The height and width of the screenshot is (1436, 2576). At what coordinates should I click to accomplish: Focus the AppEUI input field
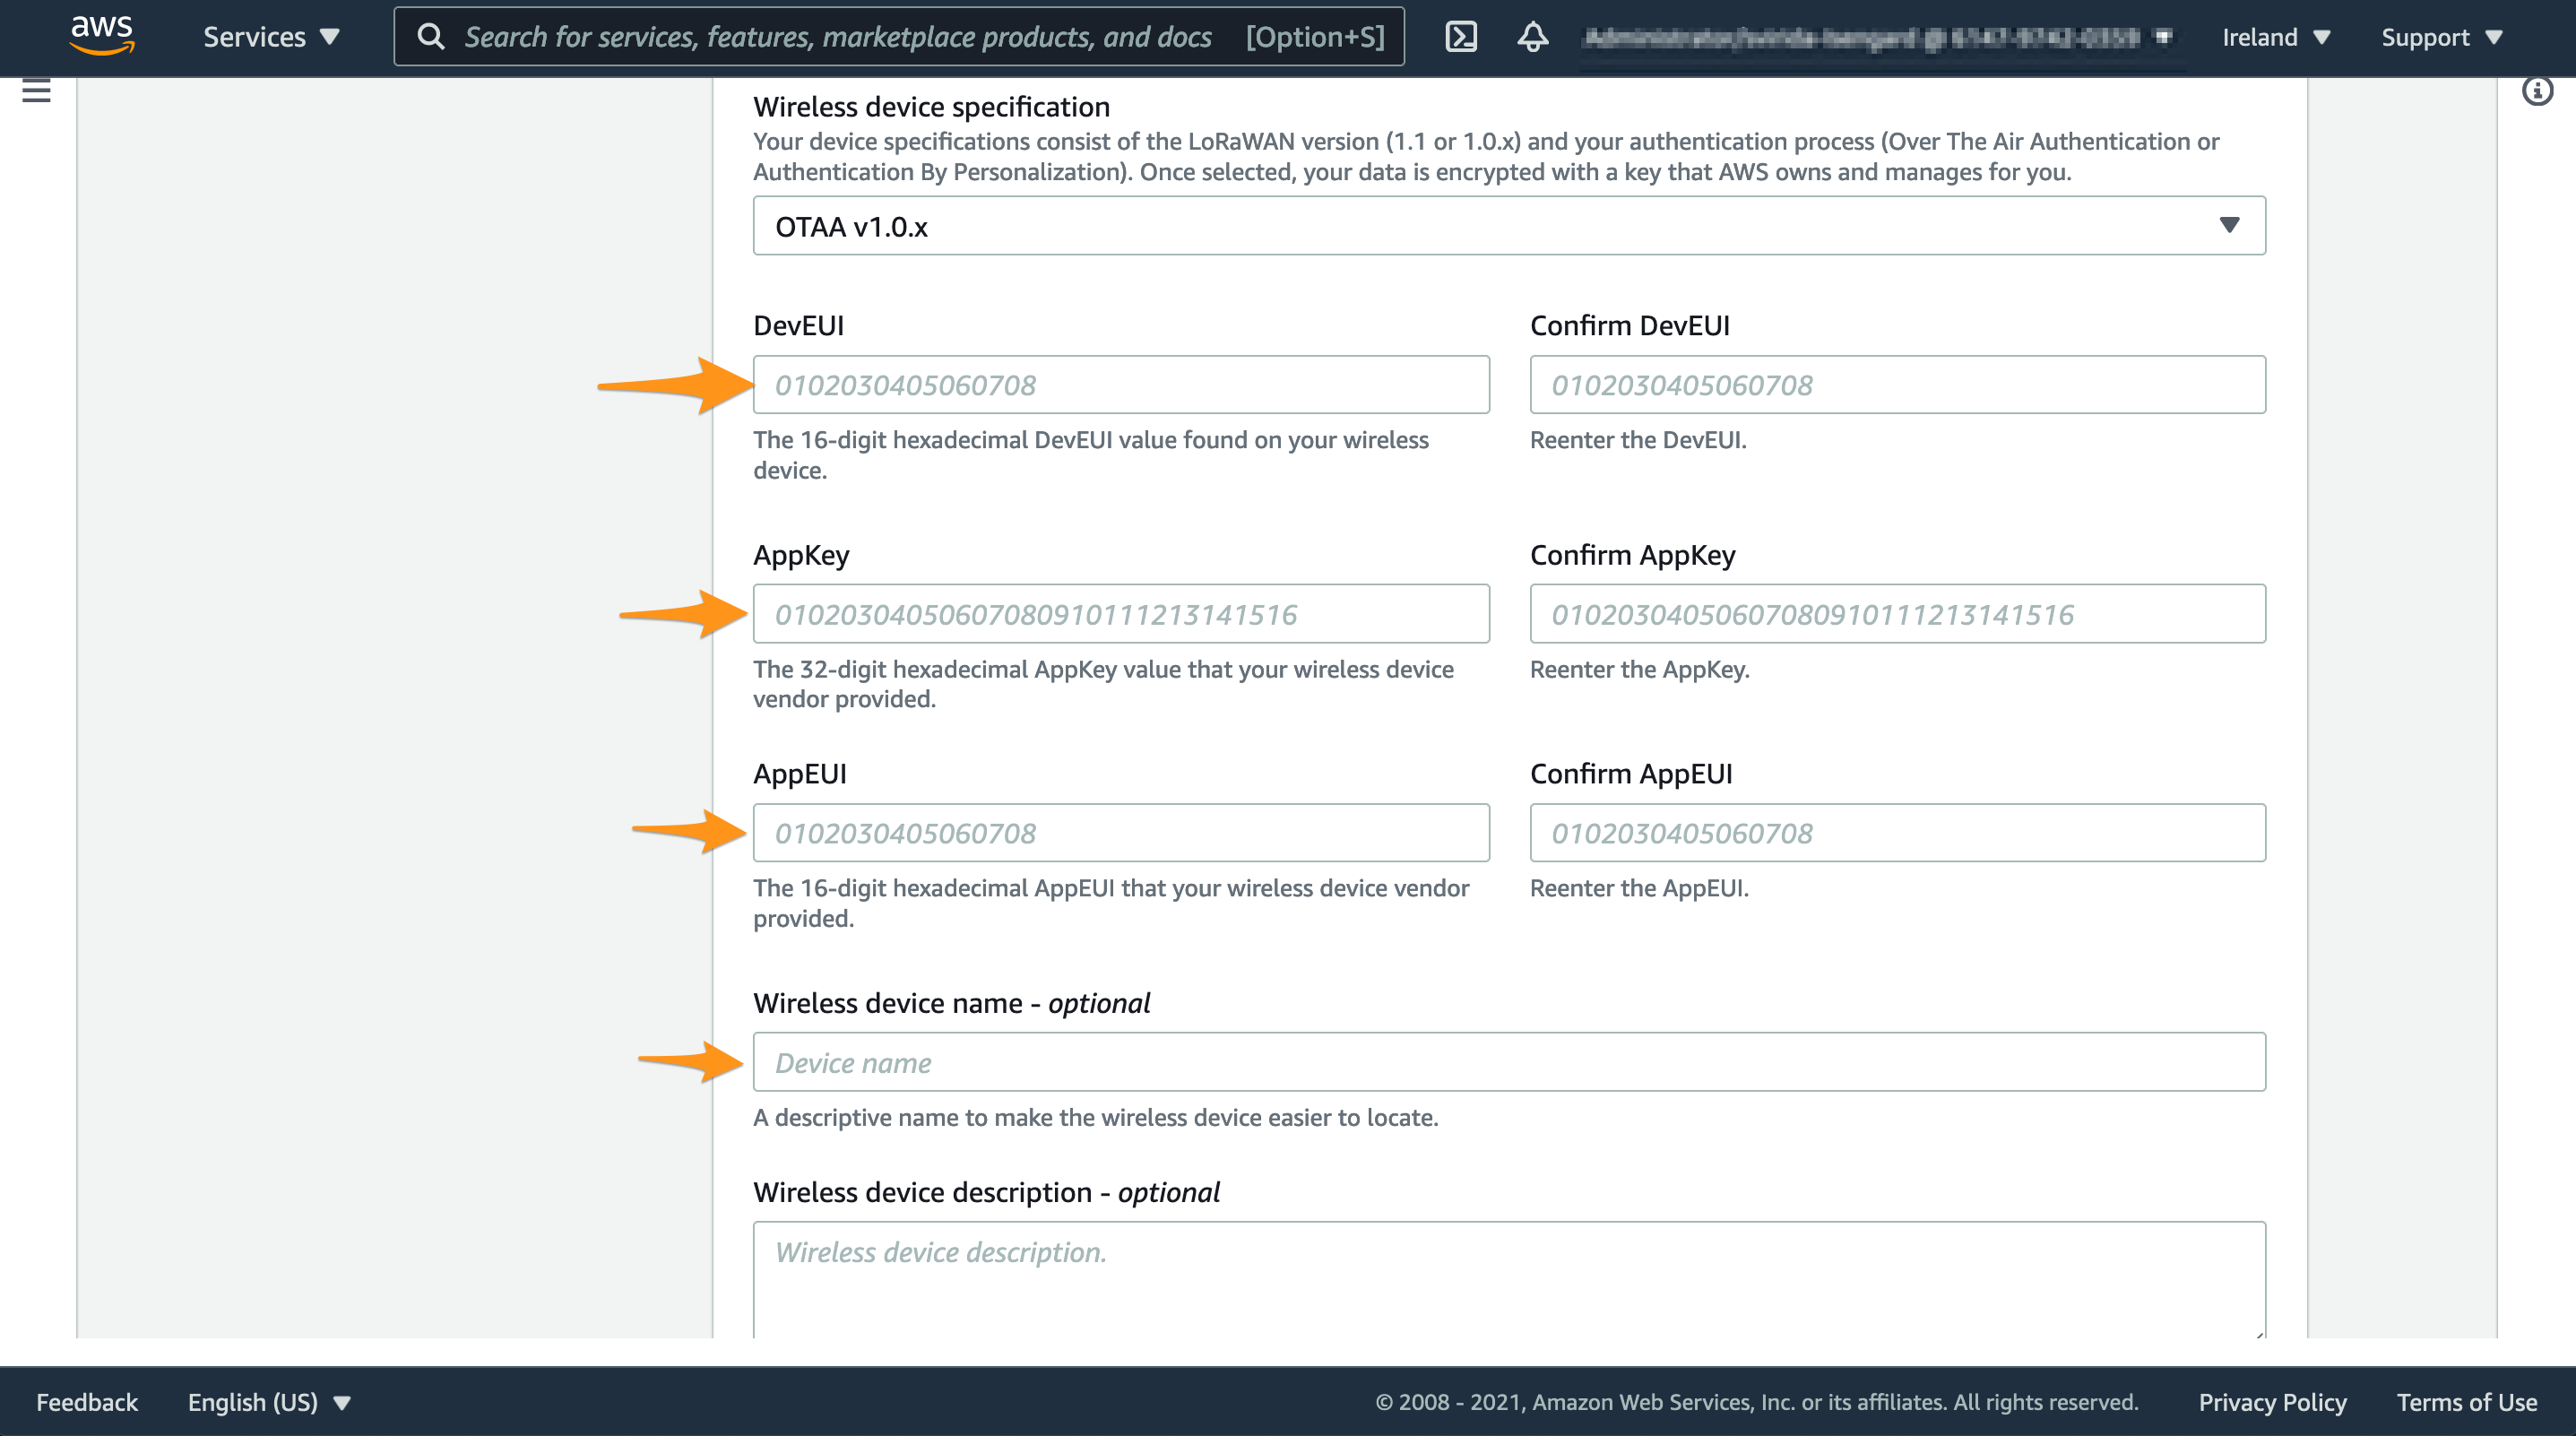point(1121,833)
